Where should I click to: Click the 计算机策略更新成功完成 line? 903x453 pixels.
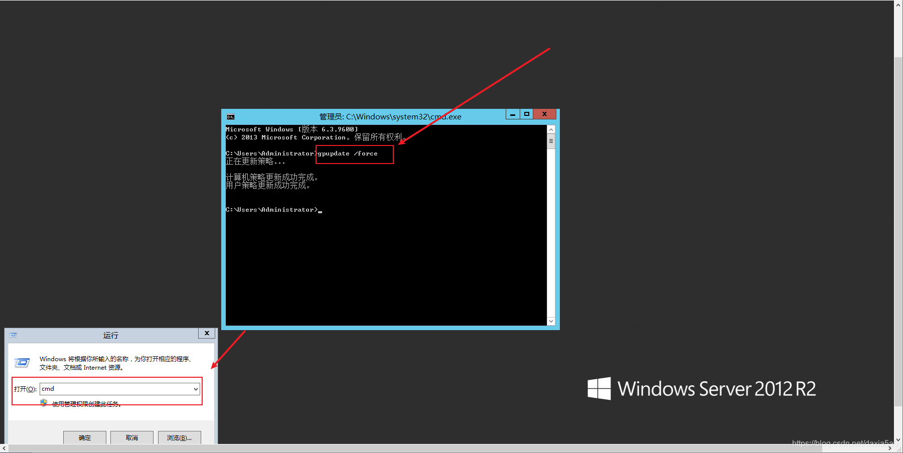tap(272, 178)
